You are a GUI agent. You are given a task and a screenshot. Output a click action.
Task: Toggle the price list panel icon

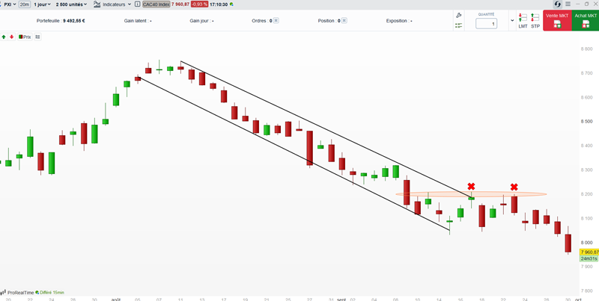coord(37,37)
